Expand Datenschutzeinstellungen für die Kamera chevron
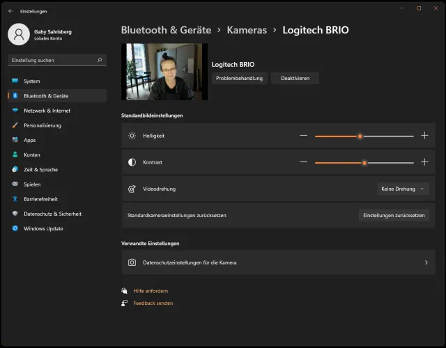This screenshot has width=446, height=348. pyautogui.click(x=426, y=262)
